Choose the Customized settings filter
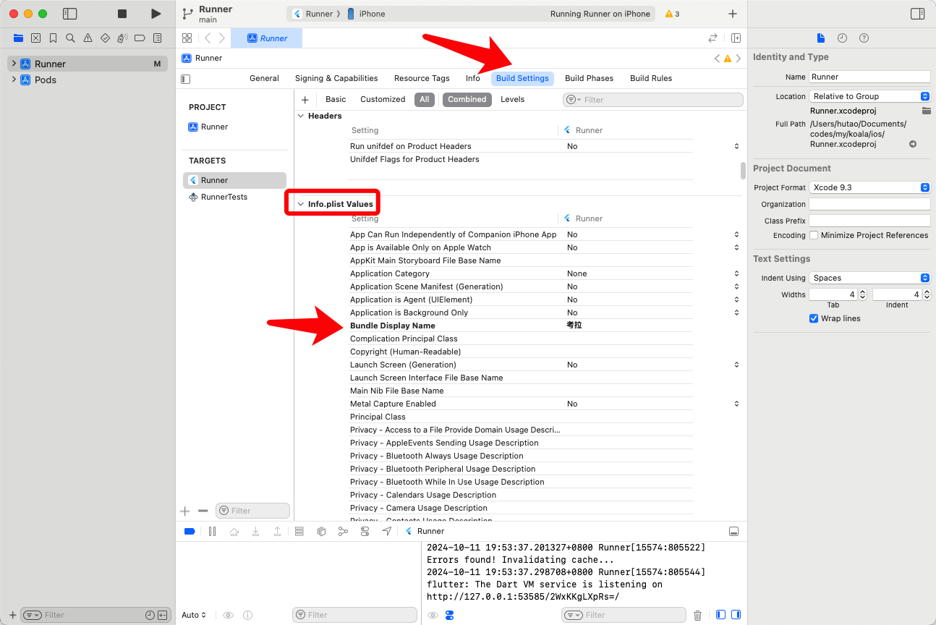The image size is (936, 625). [383, 99]
